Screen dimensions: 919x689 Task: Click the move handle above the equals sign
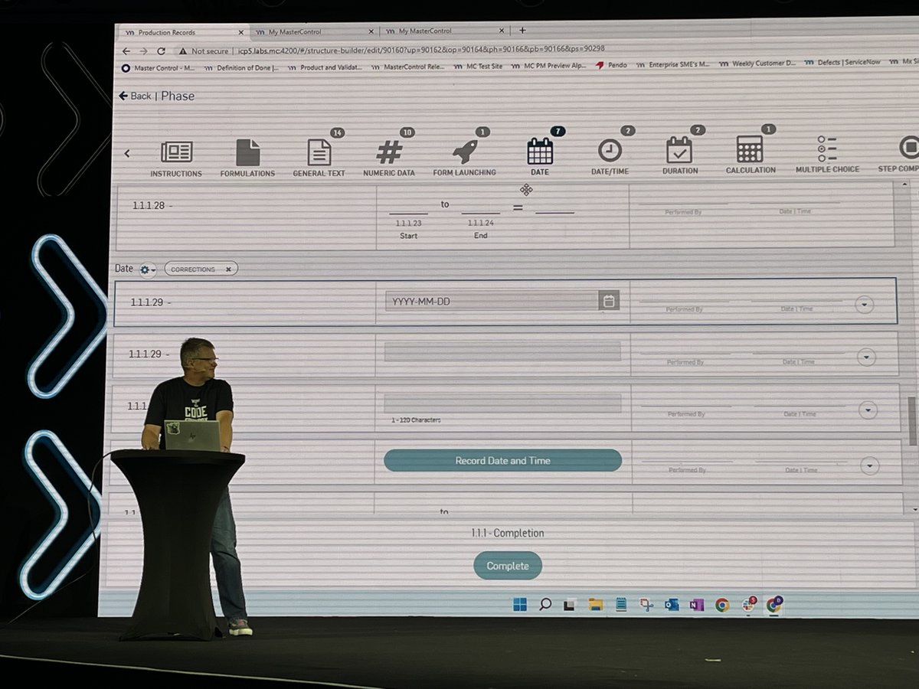(526, 190)
